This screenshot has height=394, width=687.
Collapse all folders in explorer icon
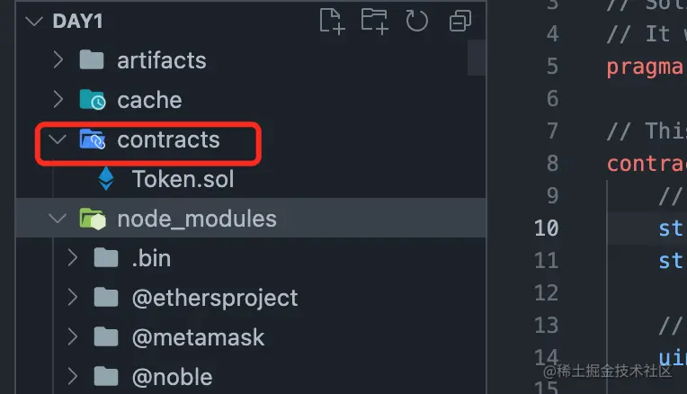coord(460,21)
